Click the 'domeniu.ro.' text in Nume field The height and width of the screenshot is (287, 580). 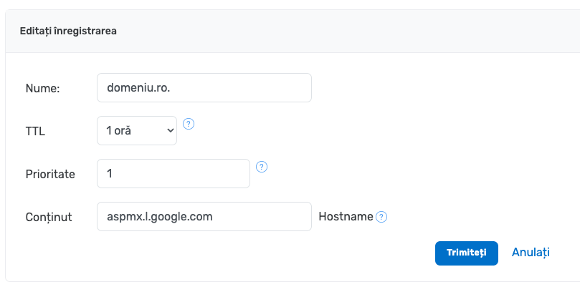(139, 87)
